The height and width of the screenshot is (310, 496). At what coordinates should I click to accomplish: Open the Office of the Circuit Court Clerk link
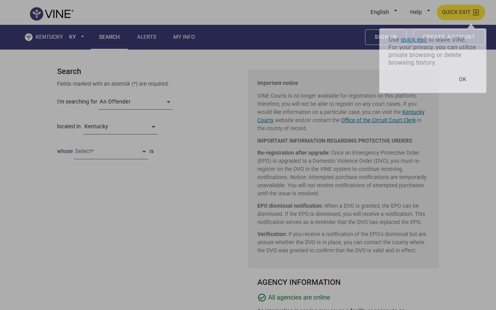coord(378,121)
